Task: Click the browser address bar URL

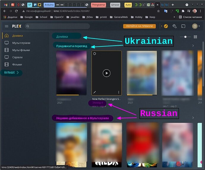Action: point(72,11)
